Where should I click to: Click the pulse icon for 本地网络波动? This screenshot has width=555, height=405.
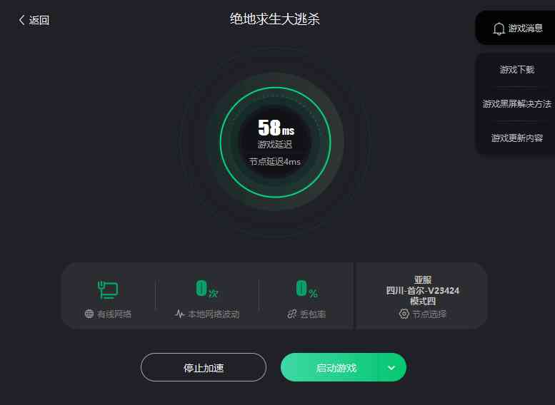(x=180, y=314)
